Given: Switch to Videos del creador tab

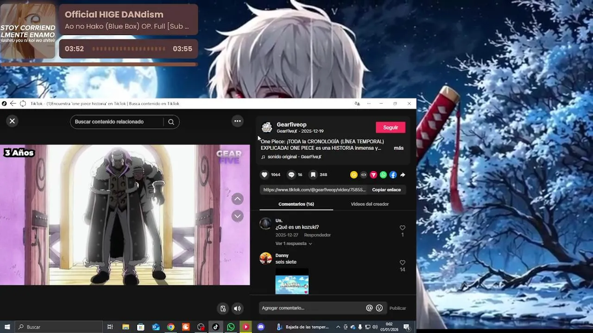Looking at the screenshot, I should tap(370, 204).
